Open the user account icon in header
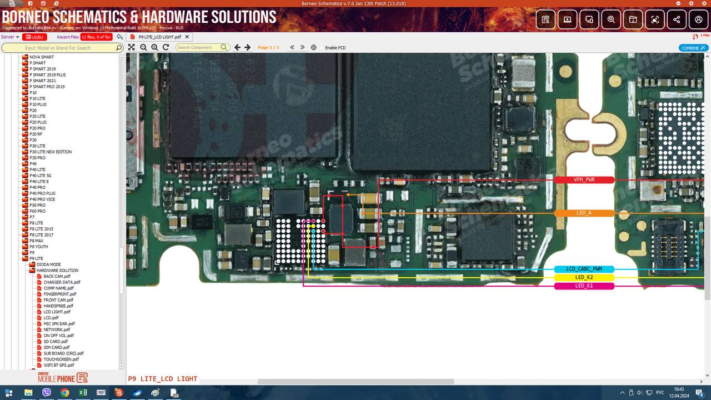The height and width of the screenshot is (400, 711). [x=698, y=19]
